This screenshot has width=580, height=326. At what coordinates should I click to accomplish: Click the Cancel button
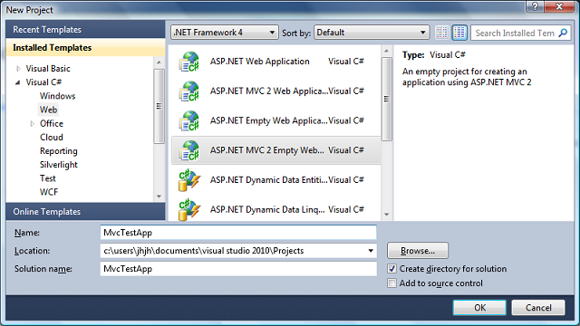click(x=538, y=308)
